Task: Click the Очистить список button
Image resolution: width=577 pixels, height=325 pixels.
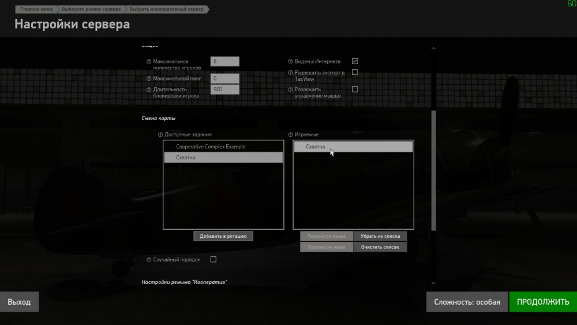Action: click(380, 247)
